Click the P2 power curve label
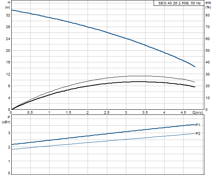The height and width of the screenshot is (175, 216). (198, 133)
